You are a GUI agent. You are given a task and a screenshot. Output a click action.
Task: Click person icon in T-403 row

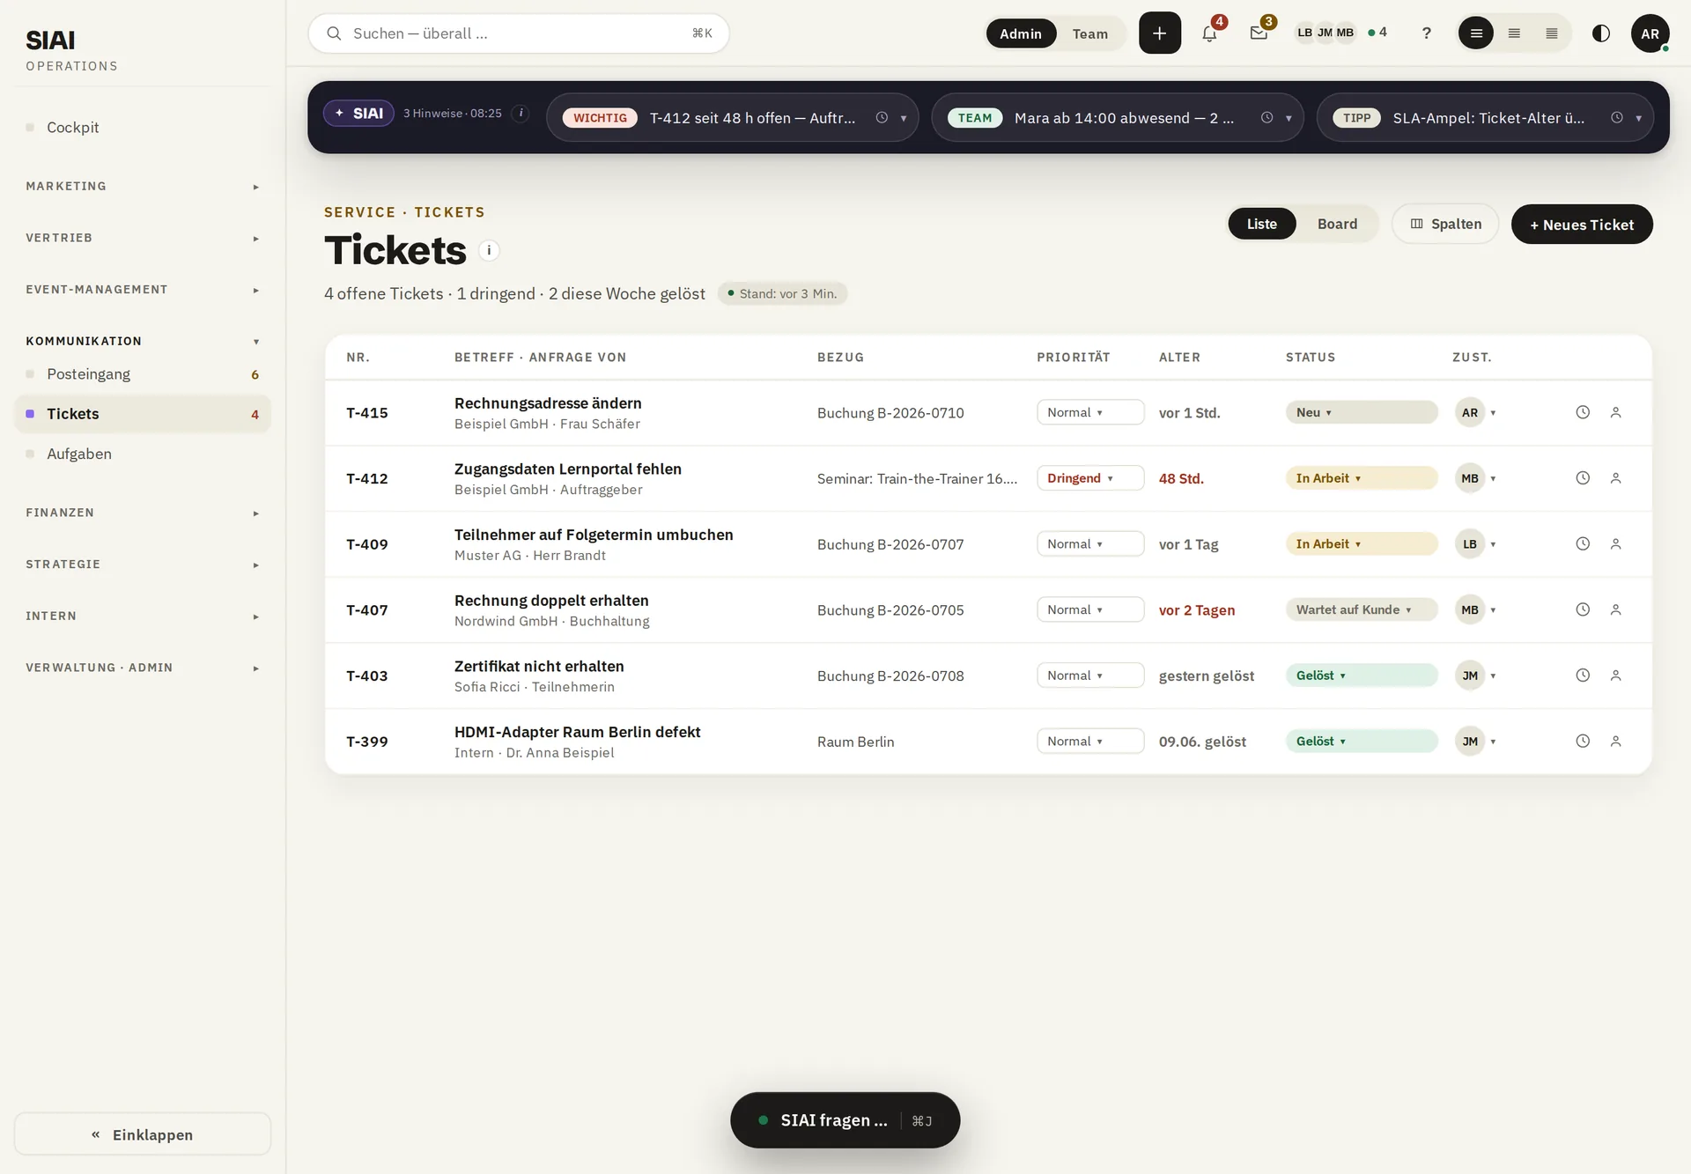(x=1616, y=676)
